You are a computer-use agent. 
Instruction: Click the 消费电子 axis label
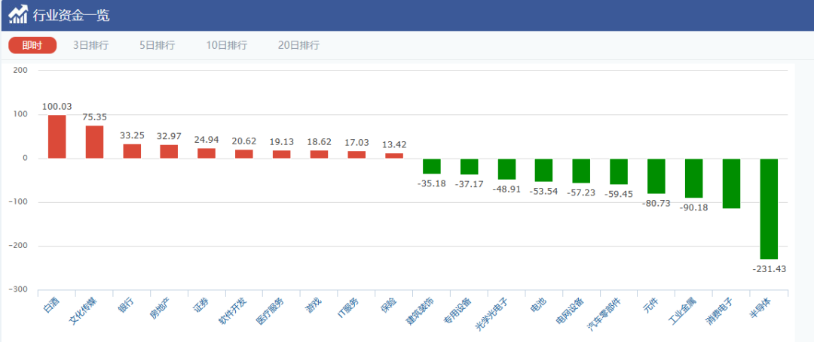[x=720, y=311]
